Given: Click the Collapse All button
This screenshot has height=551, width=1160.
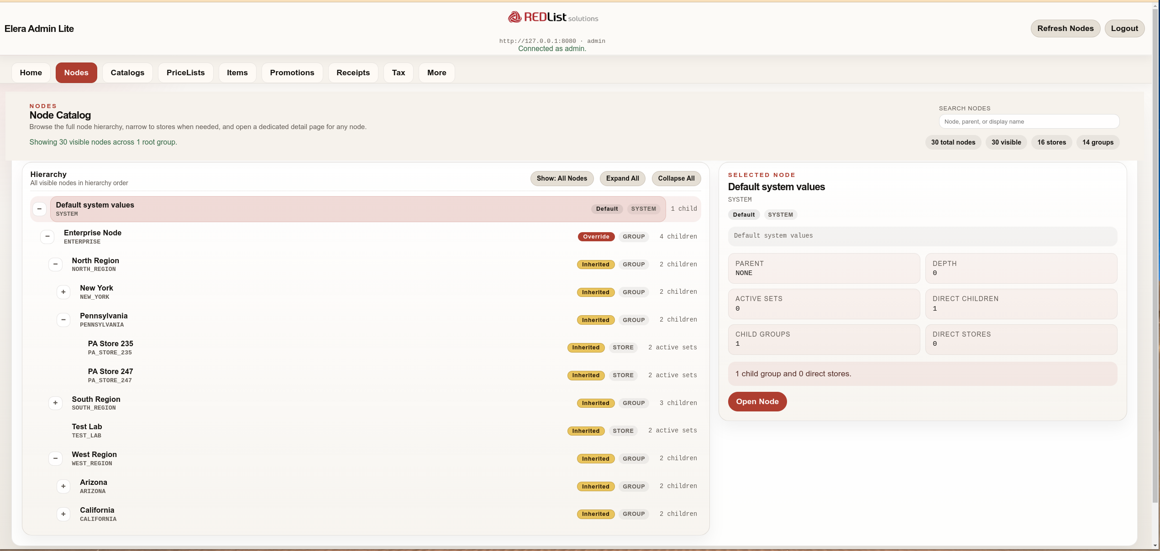Looking at the screenshot, I should click(x=676, y=178).
